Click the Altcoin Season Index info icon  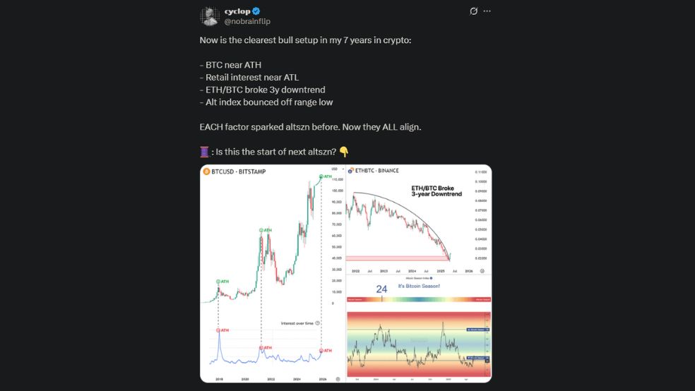432,279
